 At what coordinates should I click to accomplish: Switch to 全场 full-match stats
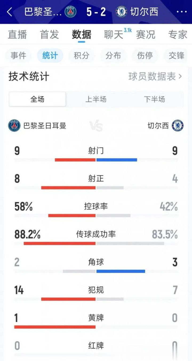coord(37,99)
